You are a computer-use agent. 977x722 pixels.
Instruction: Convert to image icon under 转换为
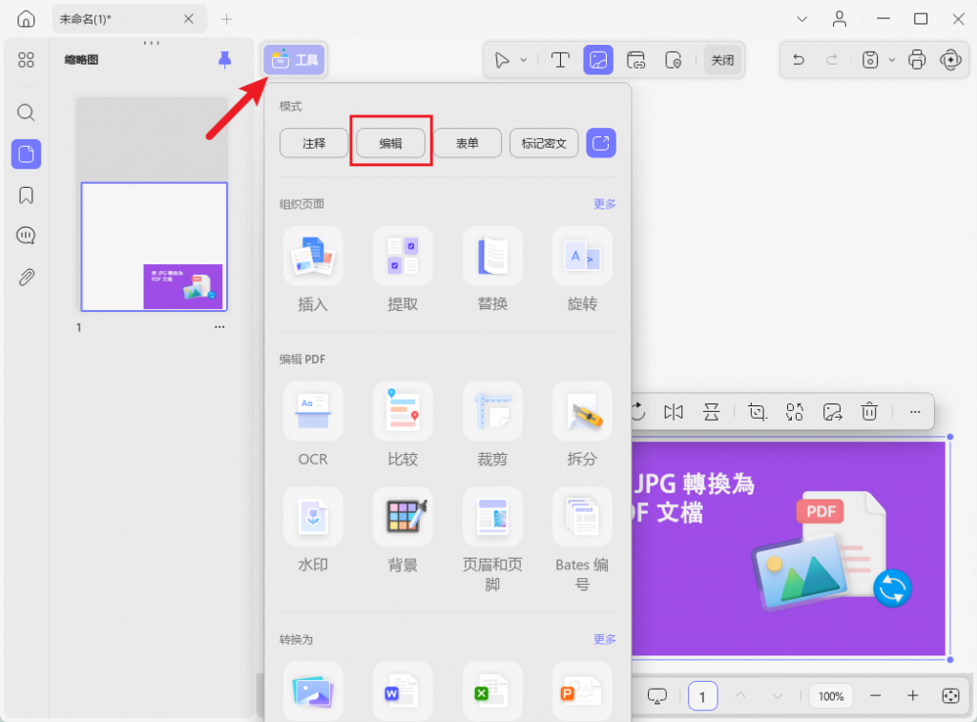click(313, 691)
